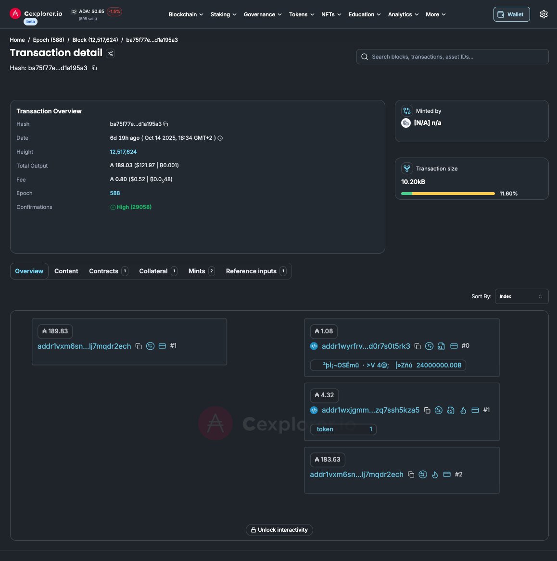Screen dimensions: 557x561
Task: Click the Unlock interactivity button
Action: click(279, 530)
